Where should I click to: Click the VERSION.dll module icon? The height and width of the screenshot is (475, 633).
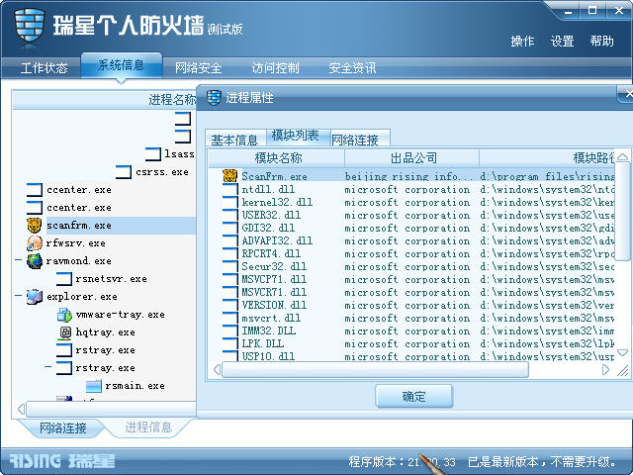click(x=229, y=306)
